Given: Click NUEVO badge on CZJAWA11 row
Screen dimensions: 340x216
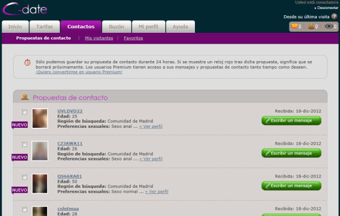Looking at the screenshot, I should [19, 157].
